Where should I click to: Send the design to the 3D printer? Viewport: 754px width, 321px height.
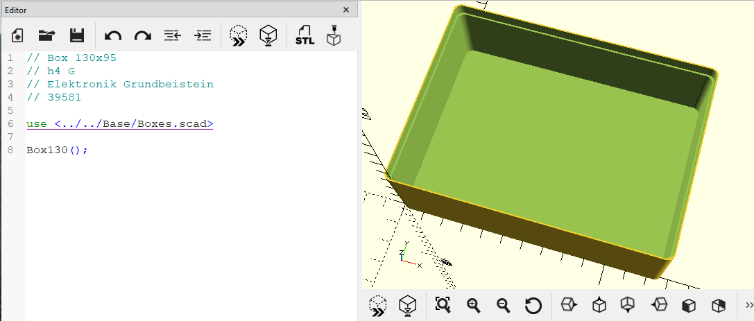(x=334, y=35)
